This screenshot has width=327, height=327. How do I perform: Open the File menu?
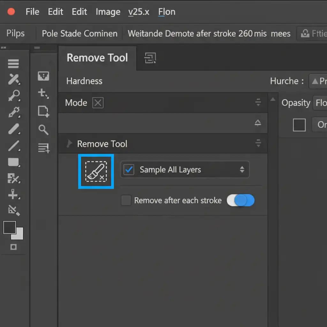tap(32, 12)
